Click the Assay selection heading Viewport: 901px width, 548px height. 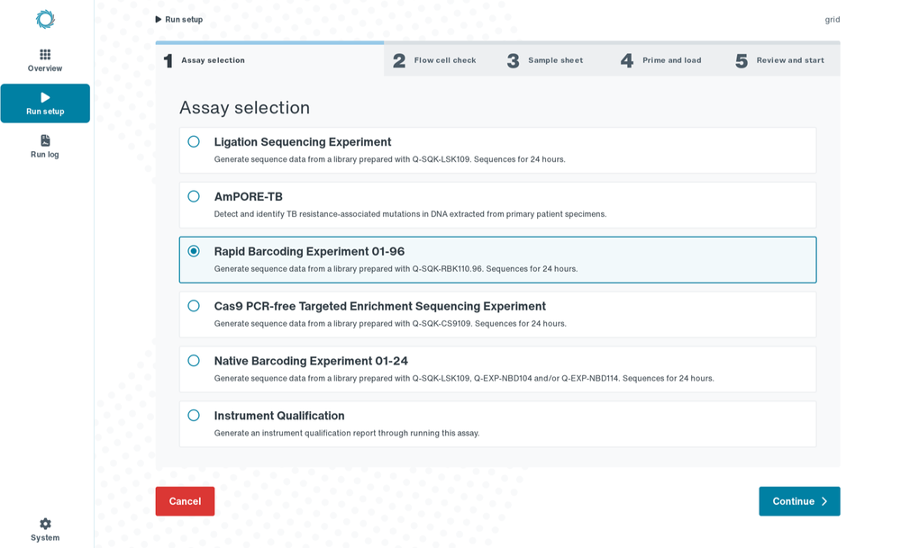pyautogui.click(x=245, y=108)
